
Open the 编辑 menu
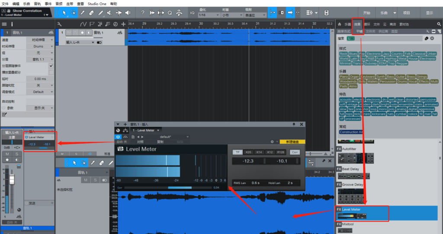pos(16,4)
